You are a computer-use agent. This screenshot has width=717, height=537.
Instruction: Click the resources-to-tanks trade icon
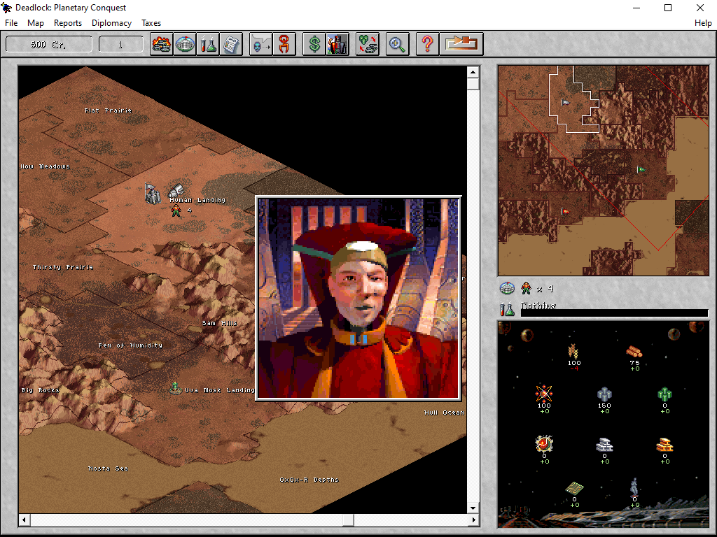point(368,44)
